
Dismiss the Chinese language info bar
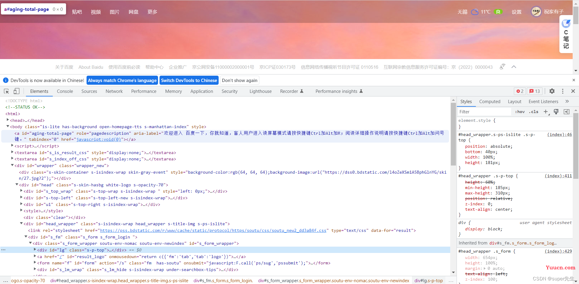[574, 80]
